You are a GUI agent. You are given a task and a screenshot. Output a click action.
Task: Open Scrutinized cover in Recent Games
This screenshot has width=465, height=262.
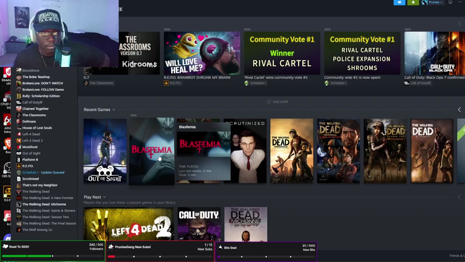(248, 151)
